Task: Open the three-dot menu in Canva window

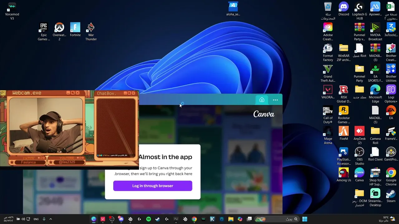Action: (x=275, y=100)
